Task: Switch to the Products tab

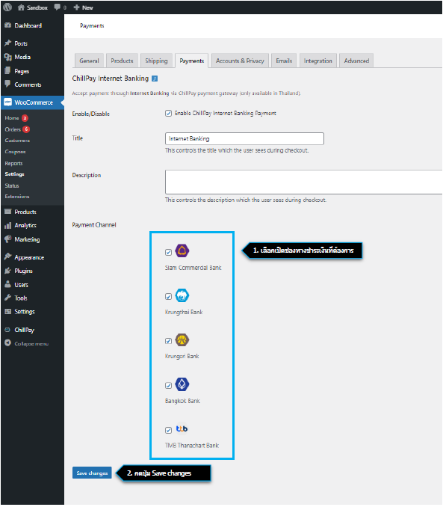Action: click(122, 61)
